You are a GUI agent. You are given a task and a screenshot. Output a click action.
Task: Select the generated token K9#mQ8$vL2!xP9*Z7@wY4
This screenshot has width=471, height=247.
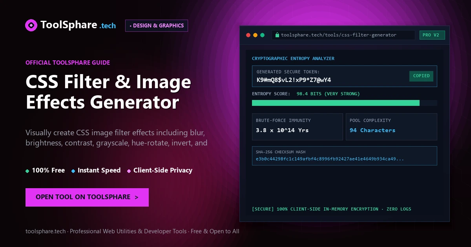click(x=294, y=80)
